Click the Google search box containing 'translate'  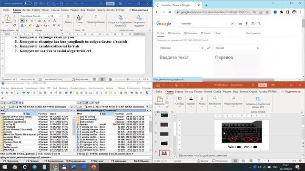(x=204, y=23)
